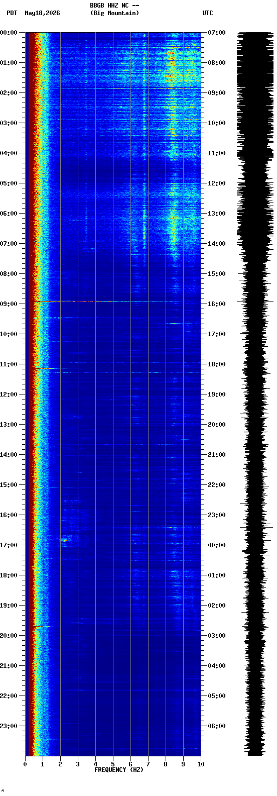Click the 04:00 PDT time tick label

tap(9, 153)
